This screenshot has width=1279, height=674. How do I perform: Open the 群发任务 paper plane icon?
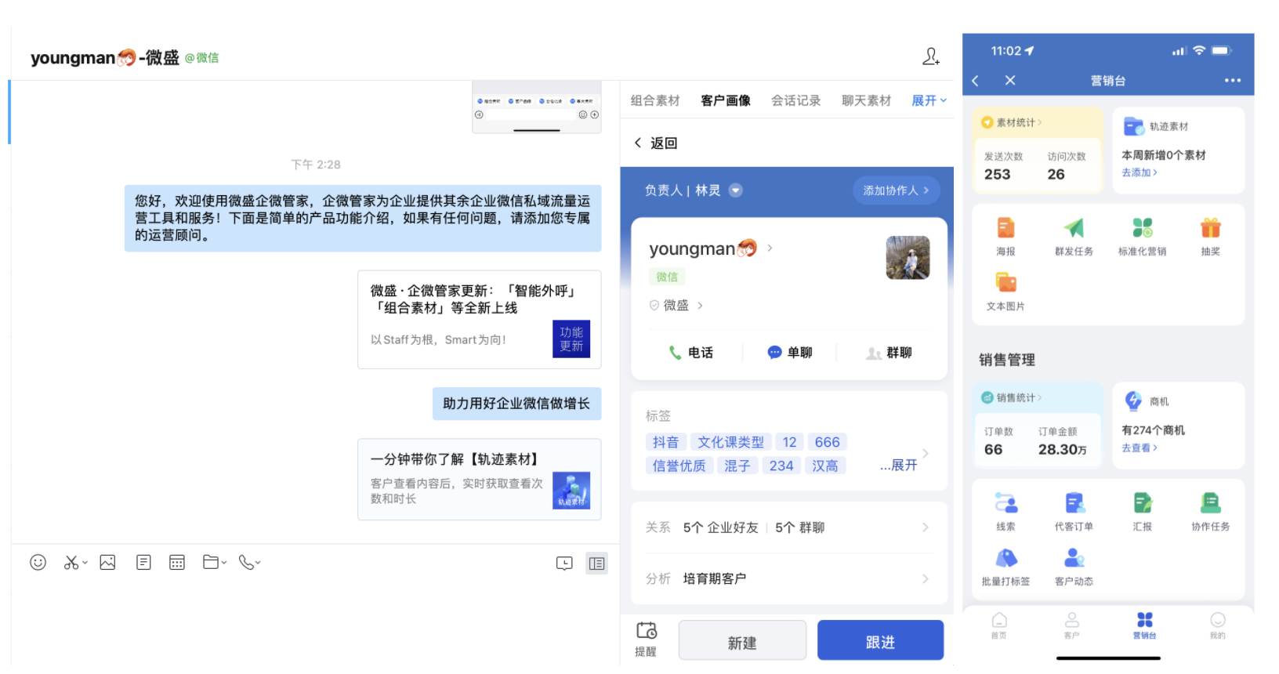(1073, 228)
